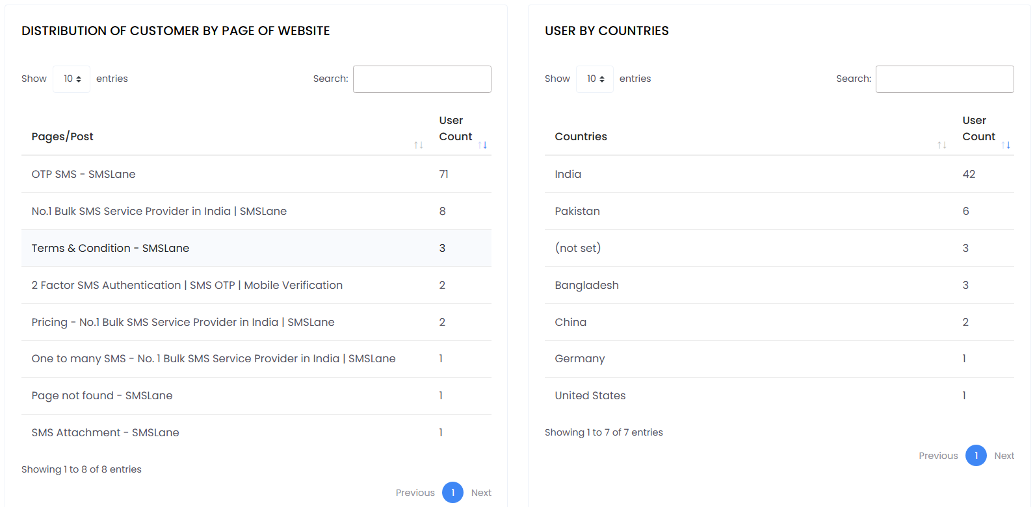
Task: Focus the search box for countries table
Action: (x=945, y=79)
